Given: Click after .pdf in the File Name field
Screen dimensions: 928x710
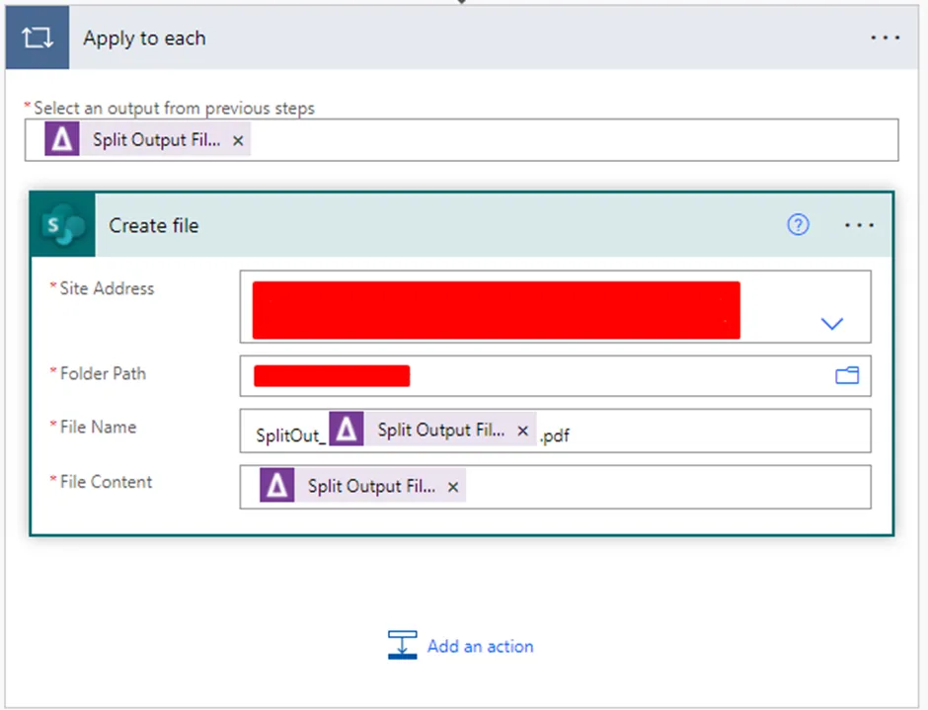Looking at the screenshot, I should [711, 432].
